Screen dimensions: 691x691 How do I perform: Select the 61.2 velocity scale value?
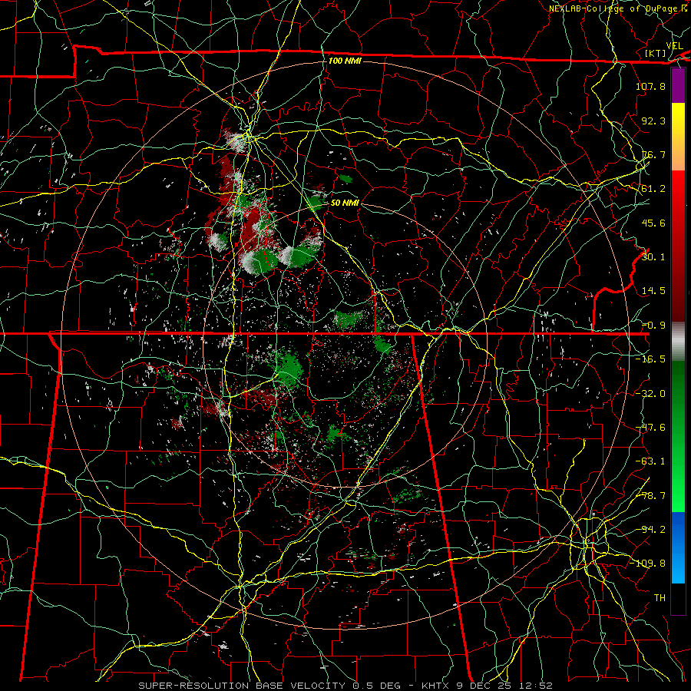653,189
